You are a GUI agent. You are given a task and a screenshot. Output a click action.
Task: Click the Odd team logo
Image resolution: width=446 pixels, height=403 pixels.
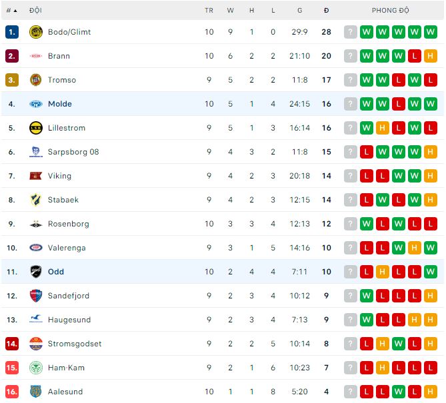[36, 272]
